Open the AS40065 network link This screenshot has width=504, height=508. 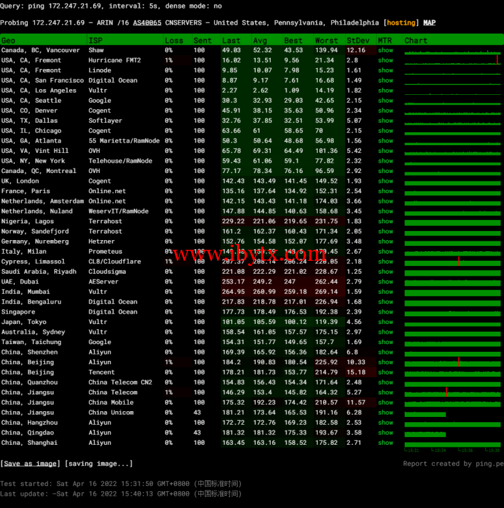coord(147,23)
